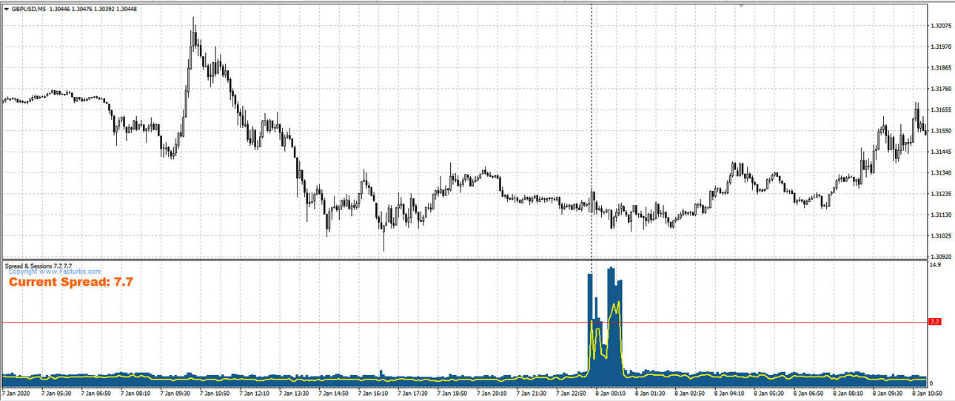This screenshot has width=955, height=401.
Task: Click the 1.32075 price scale label
Action: [x=941, y=26]
